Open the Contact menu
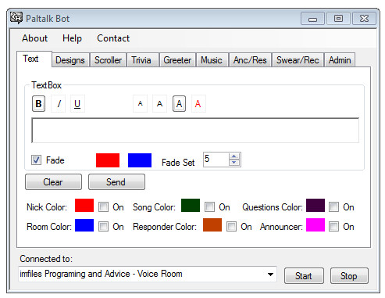The image size is (385, 298). tap(113, 38)
